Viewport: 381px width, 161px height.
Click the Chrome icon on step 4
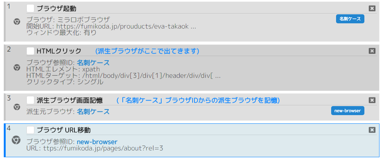pyautogui.click(x=16, y=140)
